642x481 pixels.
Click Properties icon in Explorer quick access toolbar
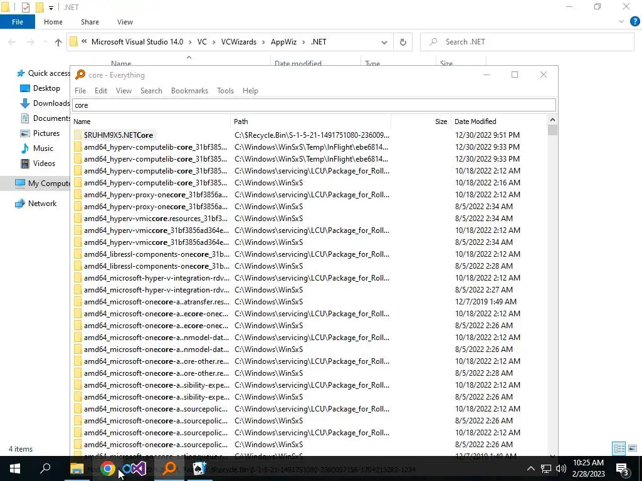[25, 8]
